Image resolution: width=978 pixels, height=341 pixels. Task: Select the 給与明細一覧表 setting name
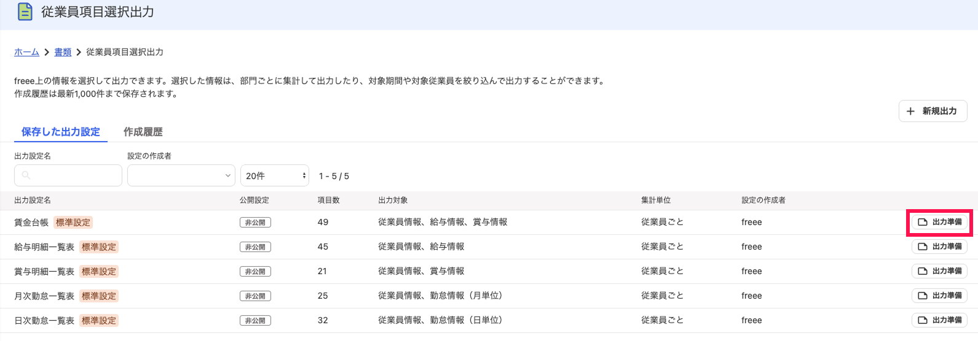[x=44, y=247]
